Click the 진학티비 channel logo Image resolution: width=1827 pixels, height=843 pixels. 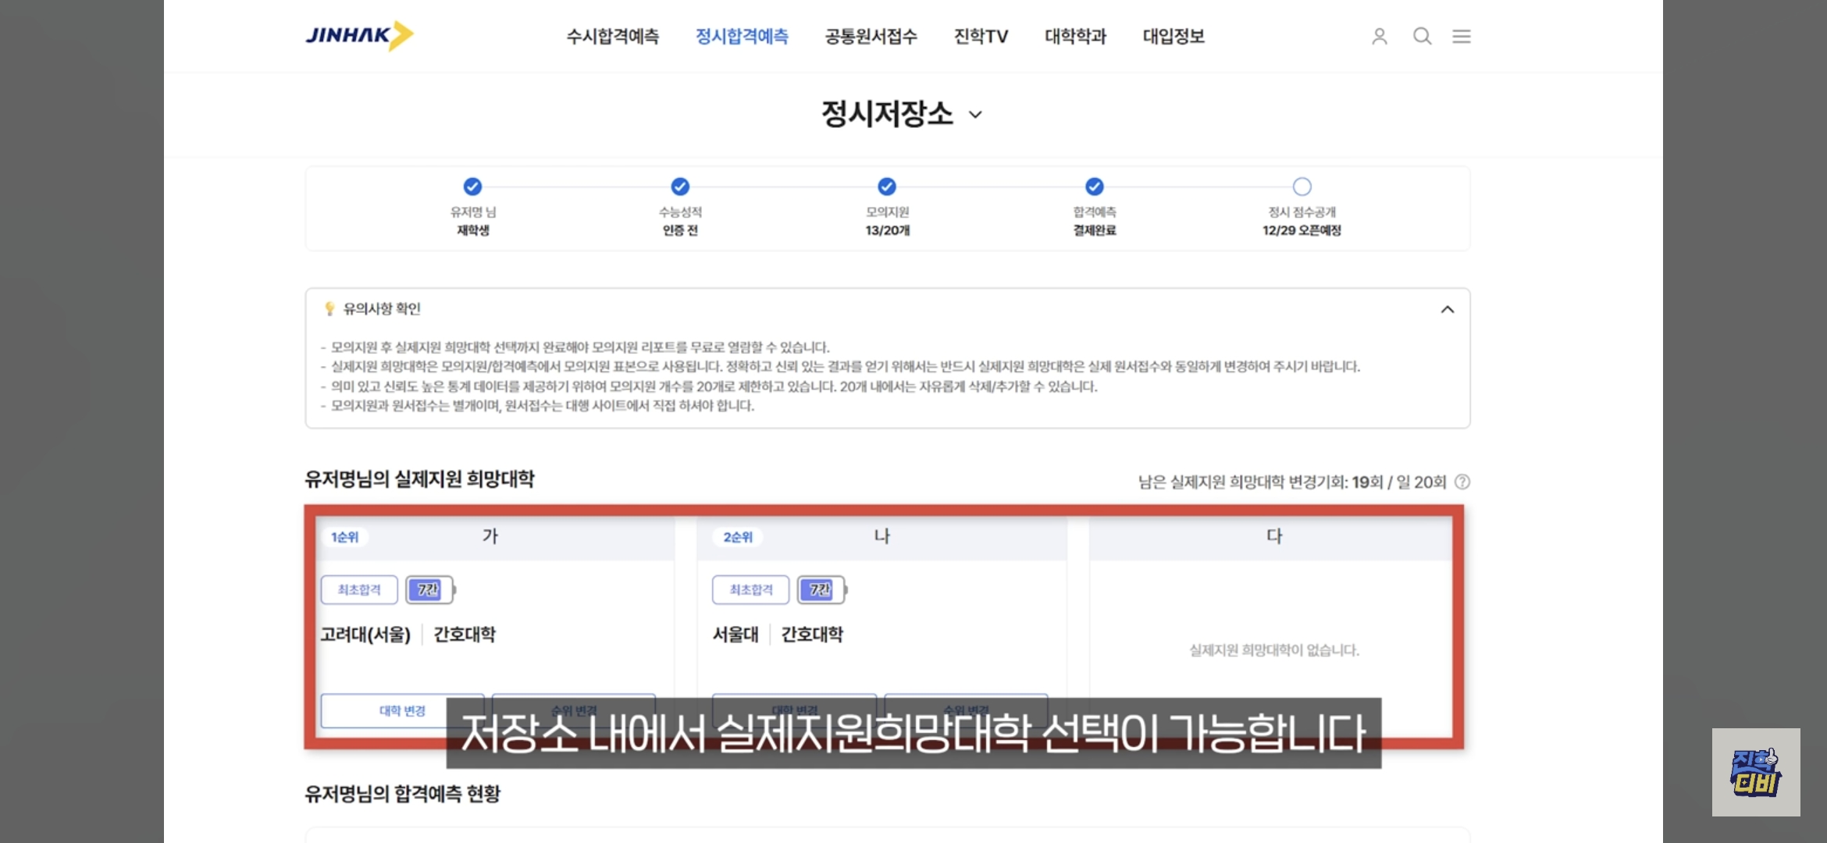(1756, 772)
